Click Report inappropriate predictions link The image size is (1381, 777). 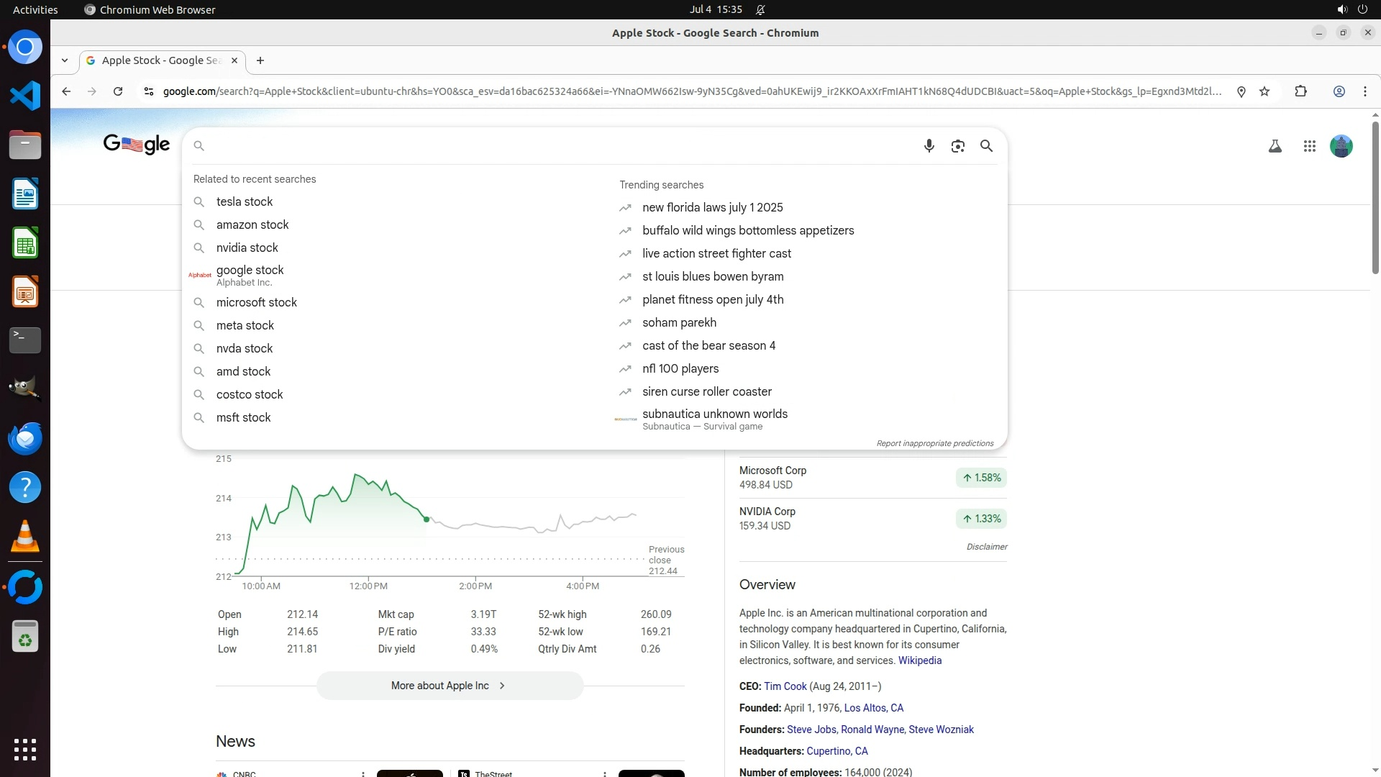point(934,443)
